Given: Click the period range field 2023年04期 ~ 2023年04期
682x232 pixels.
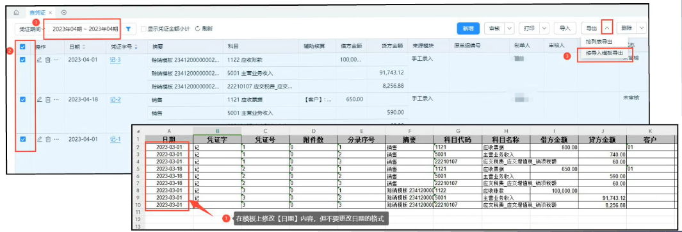Looking at the screenshot, I should tap(85, 29).
